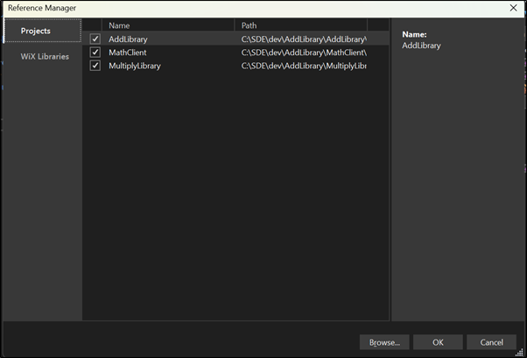Click the Browse... button

click(x=384, y=342)
